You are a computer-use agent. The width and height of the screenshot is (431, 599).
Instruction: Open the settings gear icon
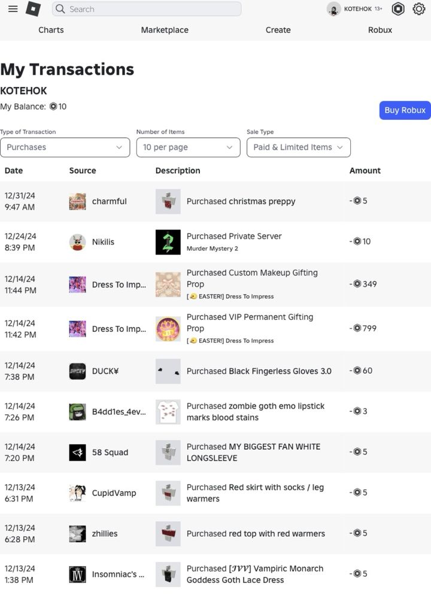click(419, 9)
